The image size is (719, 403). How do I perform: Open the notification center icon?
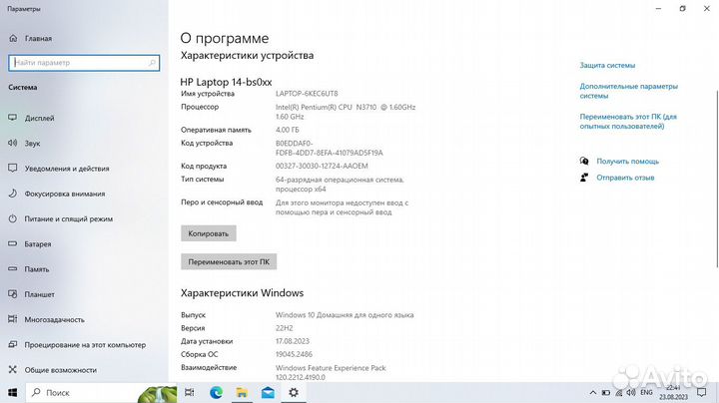702,392
